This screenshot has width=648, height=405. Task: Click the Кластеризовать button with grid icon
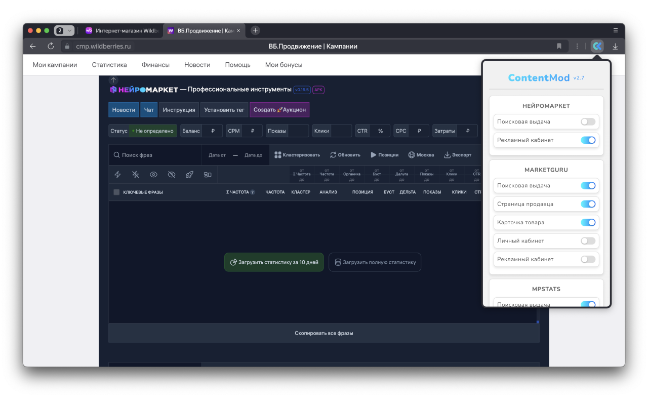coord(297,155)
